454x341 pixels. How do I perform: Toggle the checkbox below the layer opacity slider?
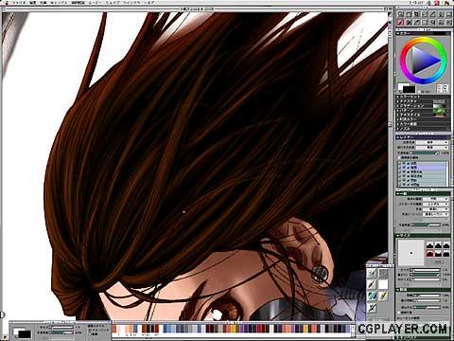[x=399, y=157]
